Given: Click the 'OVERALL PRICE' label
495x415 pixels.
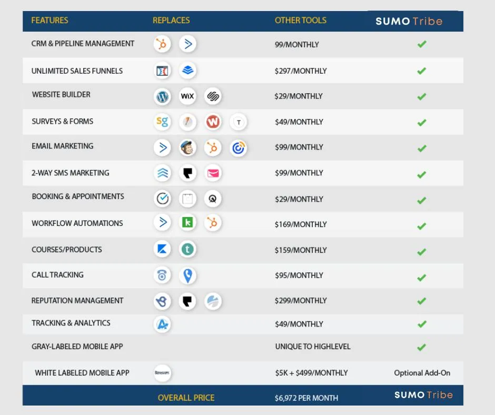Looking at the screenshot, I should point(186,398).
